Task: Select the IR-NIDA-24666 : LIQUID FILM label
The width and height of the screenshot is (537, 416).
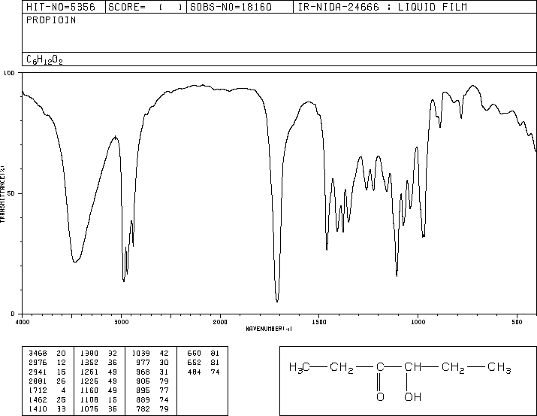Action: (x=382, y=7)
